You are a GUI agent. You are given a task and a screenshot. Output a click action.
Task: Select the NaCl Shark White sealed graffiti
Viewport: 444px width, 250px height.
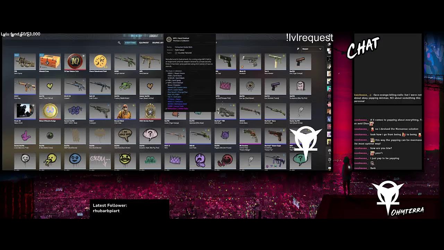[300, 111]
